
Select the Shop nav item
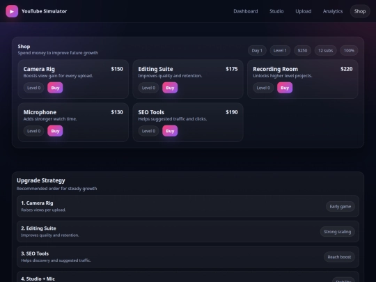[x=360, y=11]
